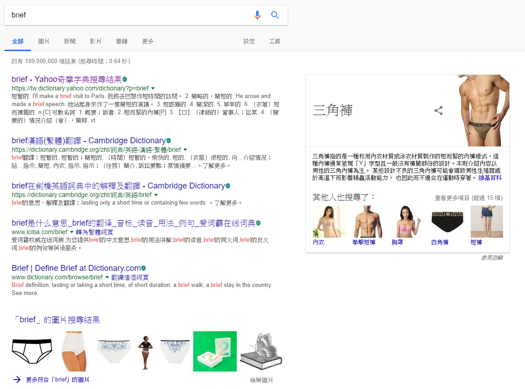Image resolution: width=525 pixels, height=389 pixels.
Task: Expand dropdown arrow after 英語-漢語-繁體/brief URL
Action: [x=185, y=150]
